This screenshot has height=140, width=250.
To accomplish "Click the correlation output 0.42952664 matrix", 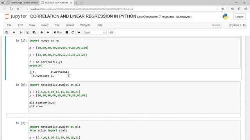I will point(50,74).
